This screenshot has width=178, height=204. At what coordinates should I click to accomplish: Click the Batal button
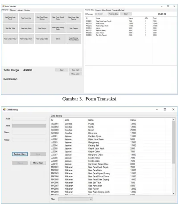click(126, 14)
